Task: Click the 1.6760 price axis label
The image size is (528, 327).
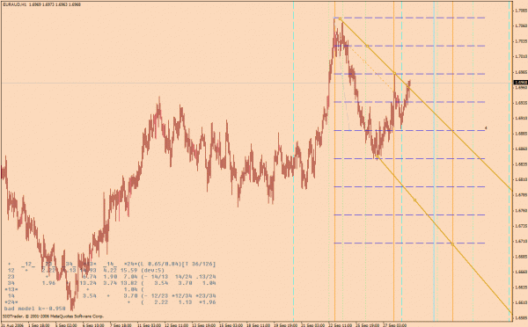Action: coord(521,210)
